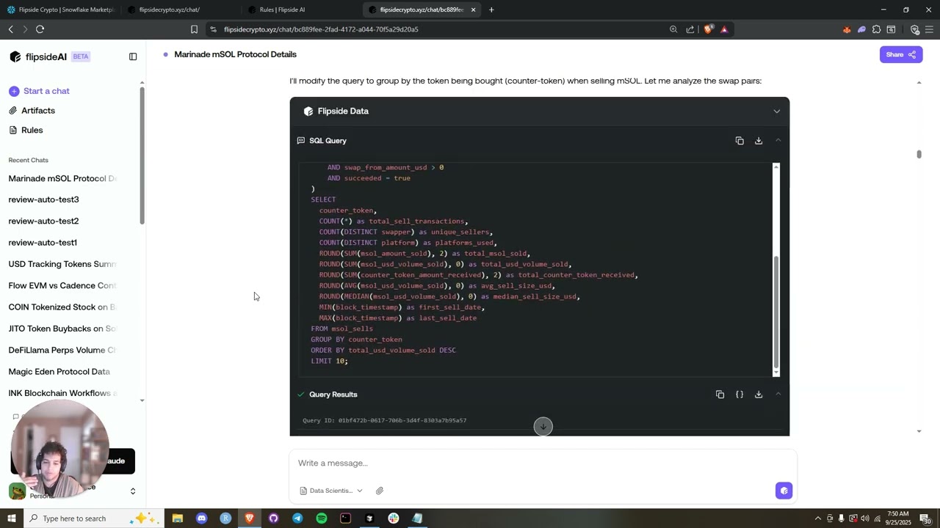Open Telegram from the taskbar

click(297, 518)
